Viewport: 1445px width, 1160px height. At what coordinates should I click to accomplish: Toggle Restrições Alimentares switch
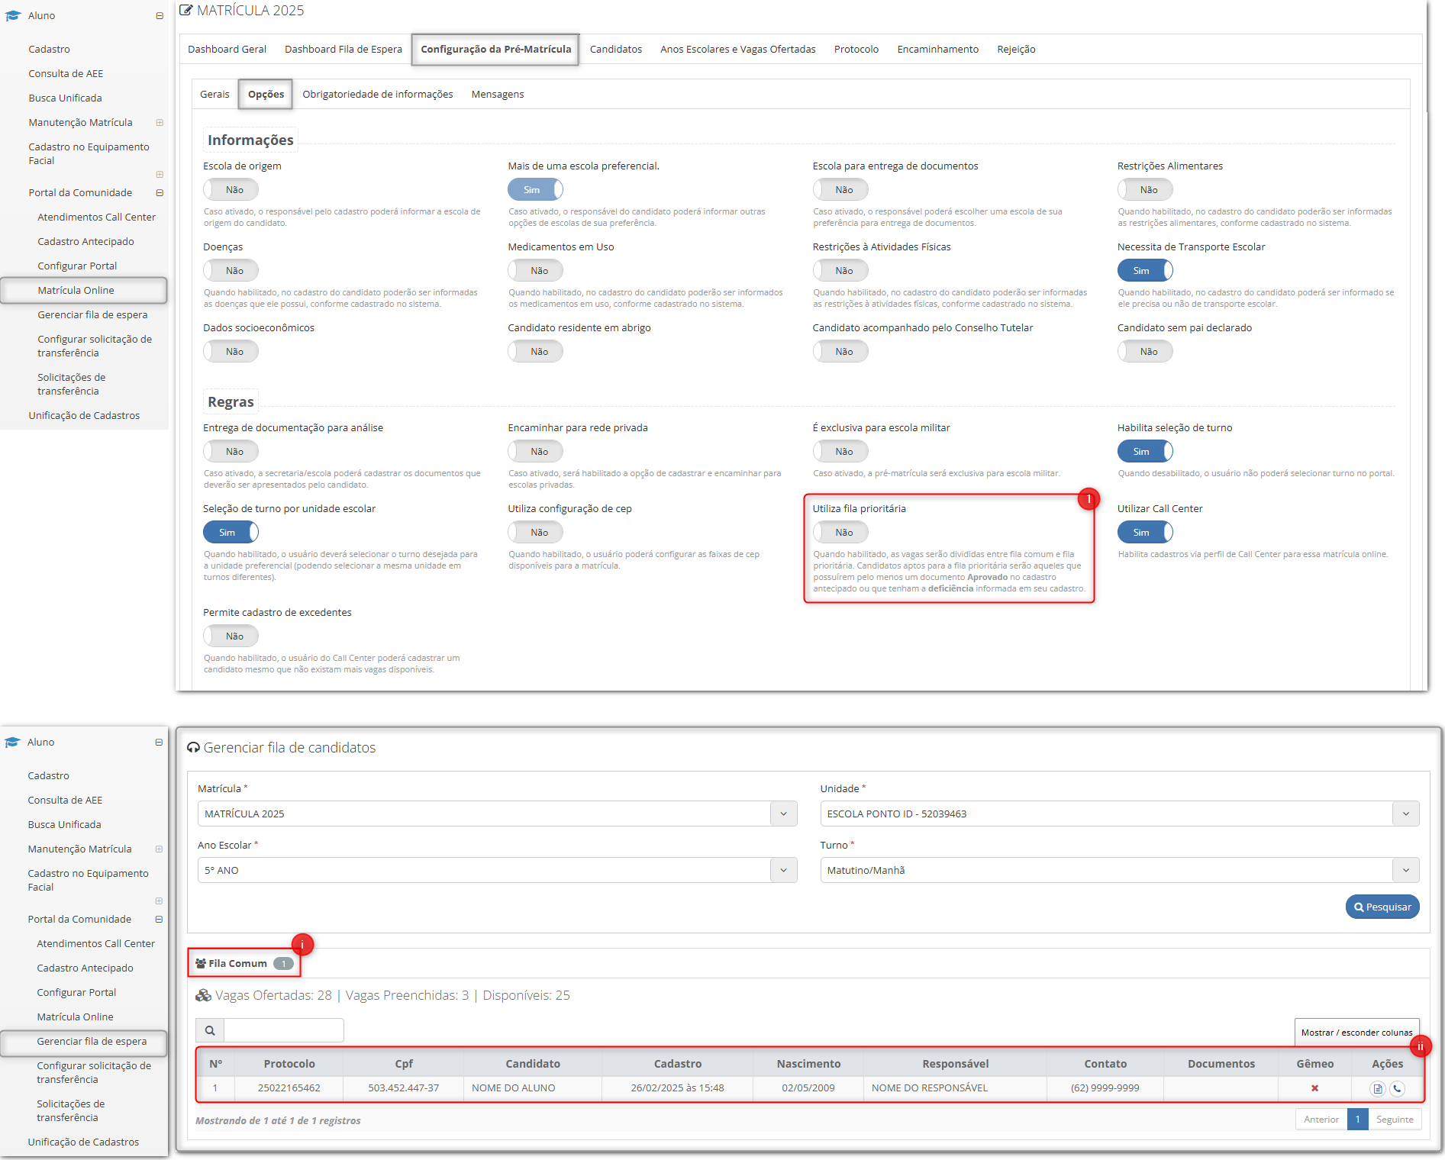coord(1145,189)
